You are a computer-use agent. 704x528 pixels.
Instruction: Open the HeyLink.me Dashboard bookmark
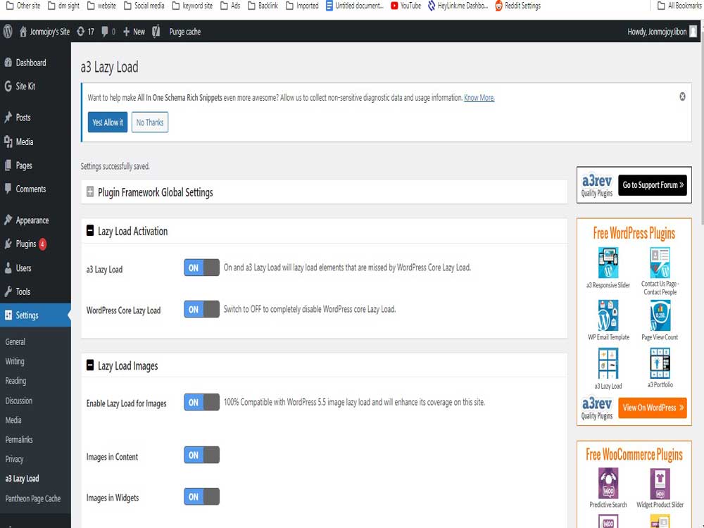[458, 6]
